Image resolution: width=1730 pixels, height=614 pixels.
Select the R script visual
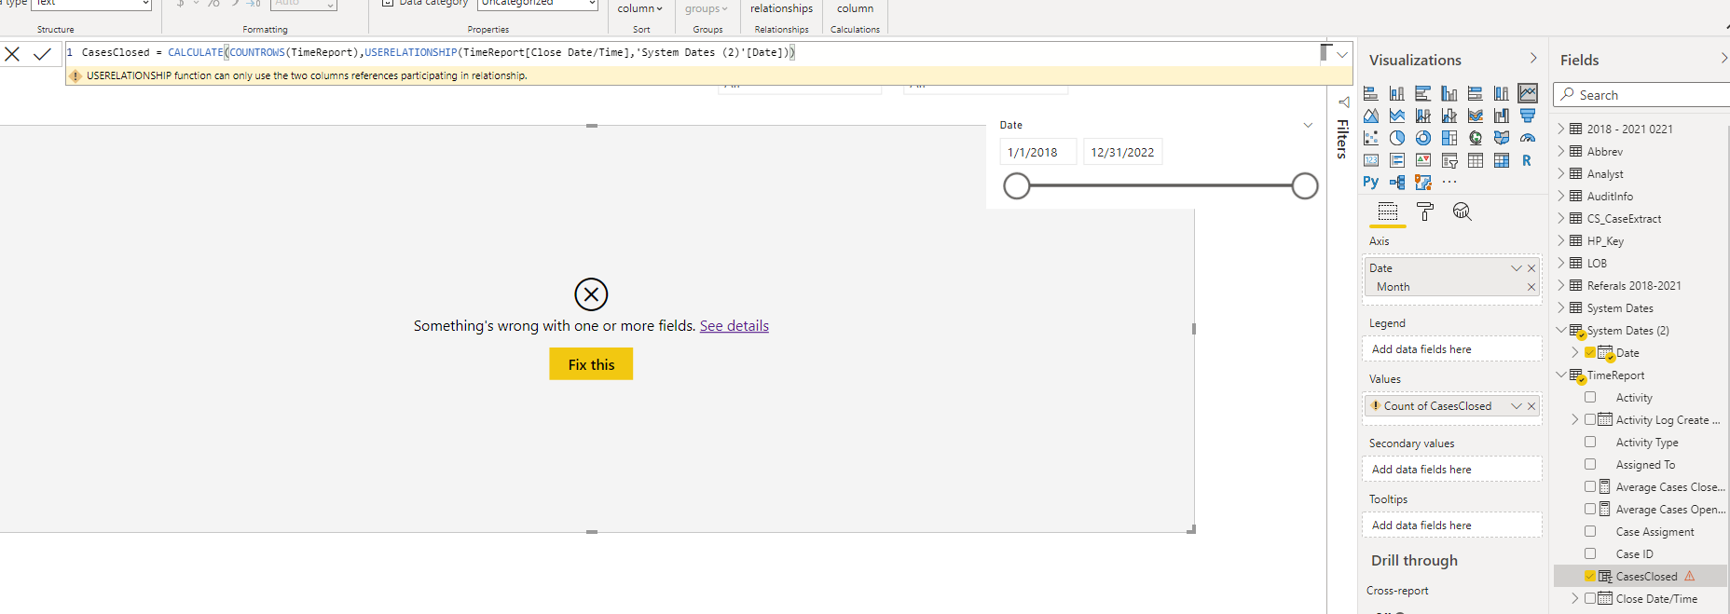pos(1528,160)
